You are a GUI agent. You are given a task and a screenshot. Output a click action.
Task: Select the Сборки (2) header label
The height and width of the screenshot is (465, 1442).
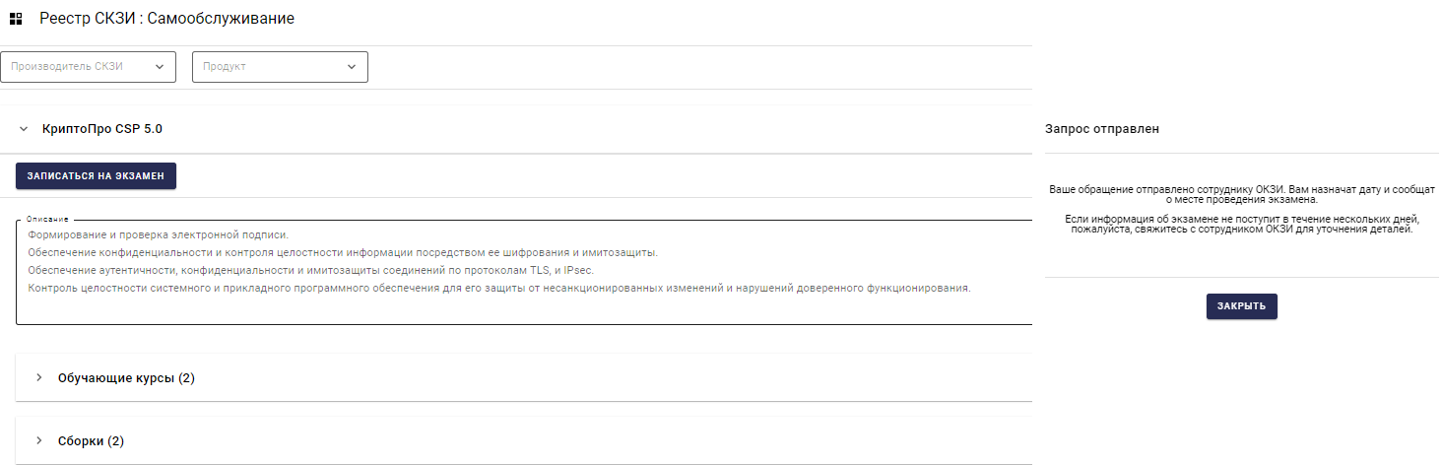91,441
